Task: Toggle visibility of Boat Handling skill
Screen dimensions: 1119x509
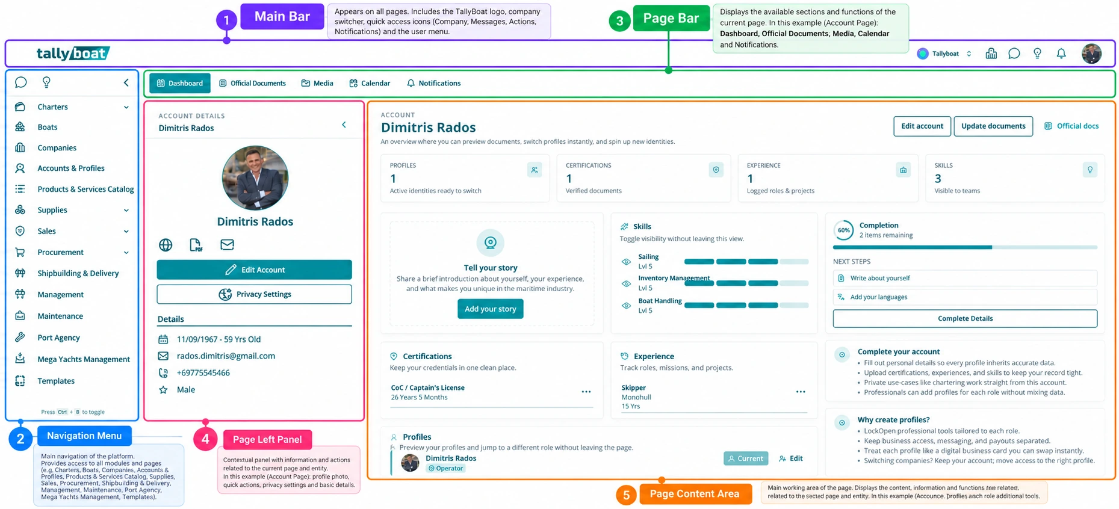Action: (626, 306)
